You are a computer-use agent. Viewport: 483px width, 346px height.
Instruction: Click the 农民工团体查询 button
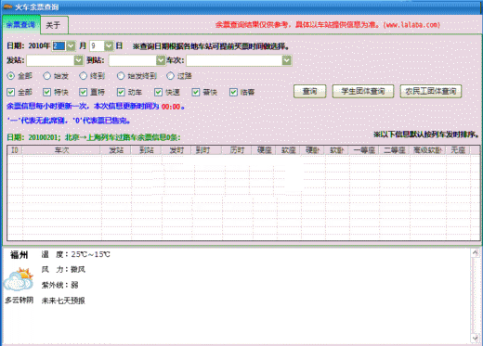[x=431, y=92]
